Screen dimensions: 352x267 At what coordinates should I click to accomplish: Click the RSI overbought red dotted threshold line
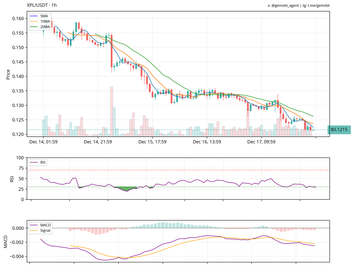(176, 170)
